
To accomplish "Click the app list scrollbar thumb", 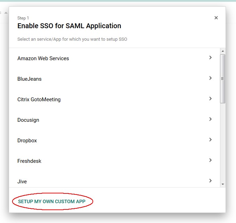I will [222, 79].
